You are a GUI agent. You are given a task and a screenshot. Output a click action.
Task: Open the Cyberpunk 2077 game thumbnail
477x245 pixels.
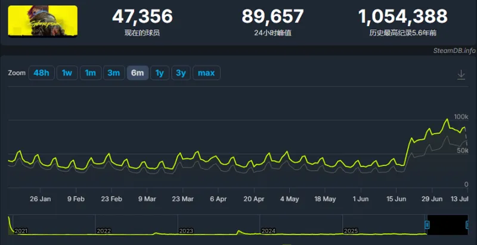click(42, 21)
